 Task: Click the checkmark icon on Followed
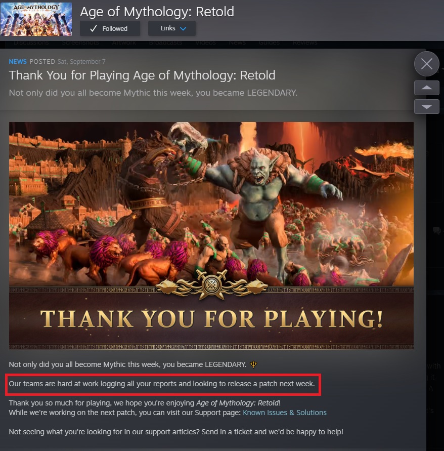94,28
